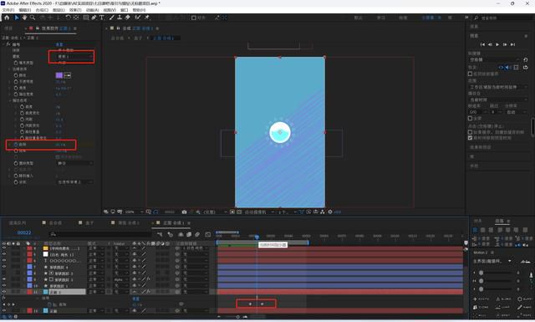
Task: Click the Play button in Preview panel
Action: pos(497,44)
